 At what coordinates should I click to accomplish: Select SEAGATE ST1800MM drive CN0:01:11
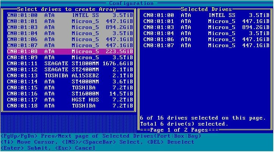point(70,63)
